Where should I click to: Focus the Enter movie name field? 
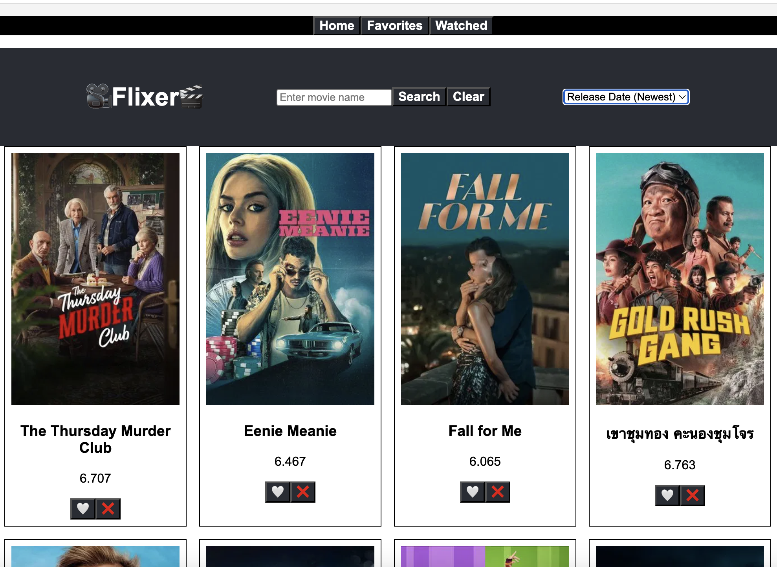click(x=334, y=97)
